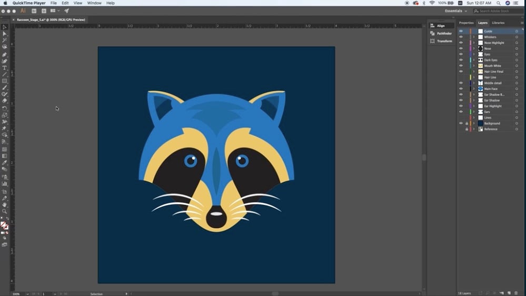Unlock the Background layer

click(467, 124)
